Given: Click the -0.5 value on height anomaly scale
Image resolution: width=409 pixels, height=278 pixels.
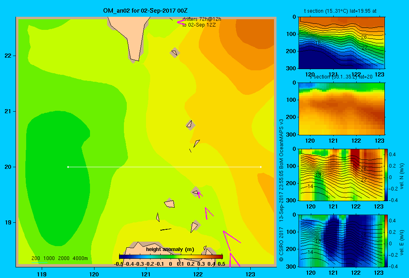Looking at the screenshot, I should click(119, 264).
